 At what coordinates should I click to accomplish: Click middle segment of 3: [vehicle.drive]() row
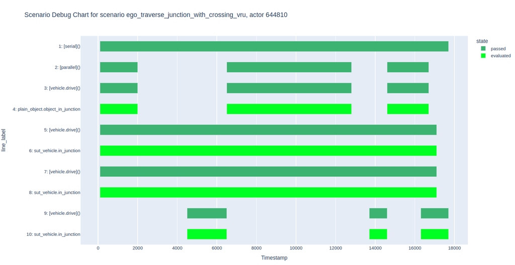[x=289, y=88]
